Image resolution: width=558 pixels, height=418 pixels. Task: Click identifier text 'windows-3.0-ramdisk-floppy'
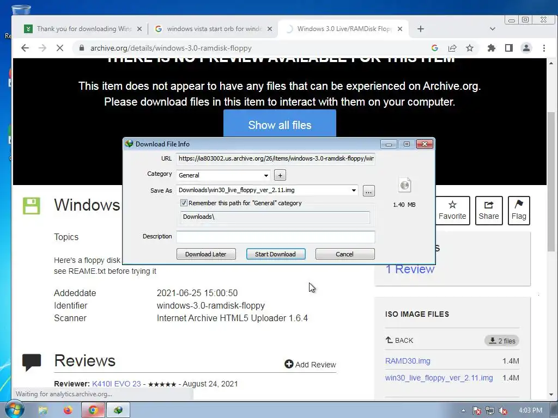[x=211, y=306]
